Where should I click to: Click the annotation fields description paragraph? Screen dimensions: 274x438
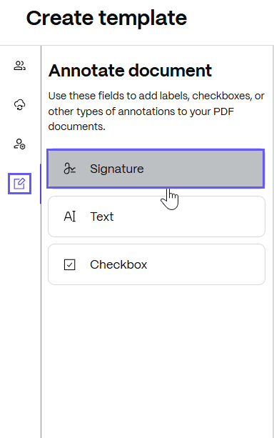[156, 111]
